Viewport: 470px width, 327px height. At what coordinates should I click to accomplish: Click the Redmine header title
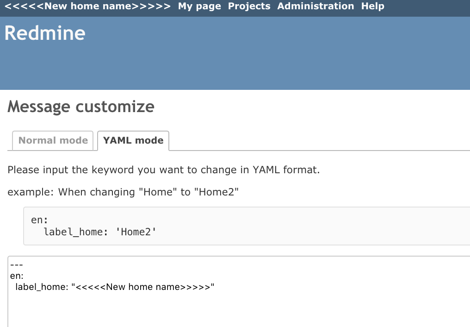[45, 33]
